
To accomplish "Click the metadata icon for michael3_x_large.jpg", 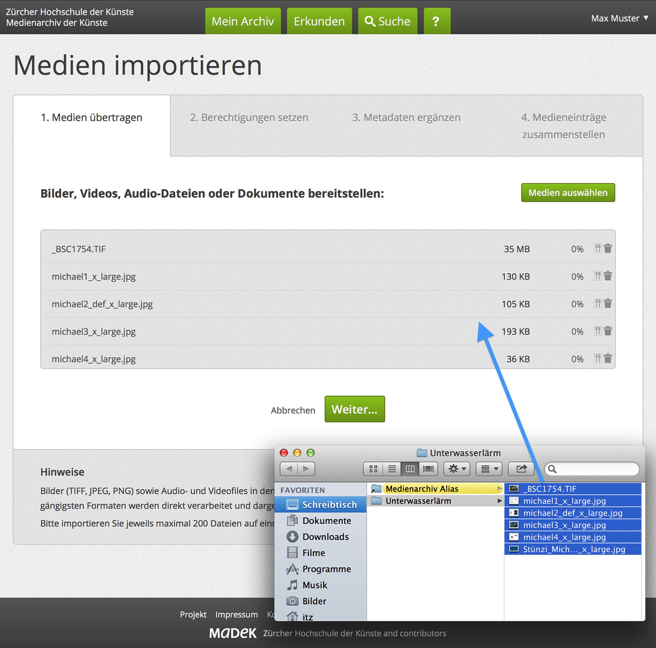I will coord(598,331).
